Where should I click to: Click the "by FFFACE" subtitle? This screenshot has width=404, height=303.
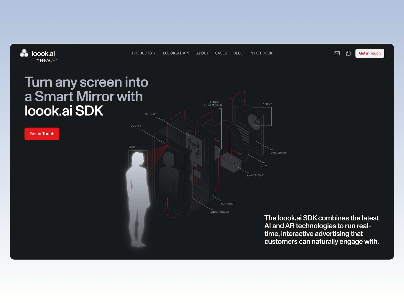pyautogui.click(x=47, y=60)
